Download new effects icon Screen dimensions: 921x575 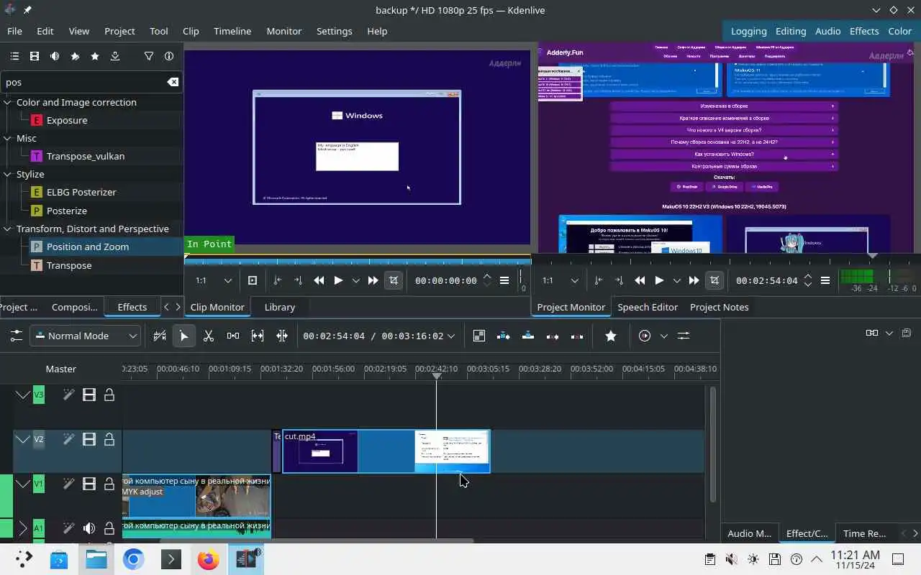click(115, 56)
